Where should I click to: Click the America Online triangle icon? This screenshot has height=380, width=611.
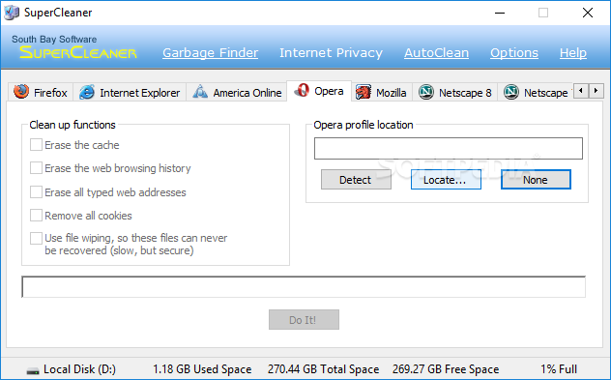pos(200,92)
